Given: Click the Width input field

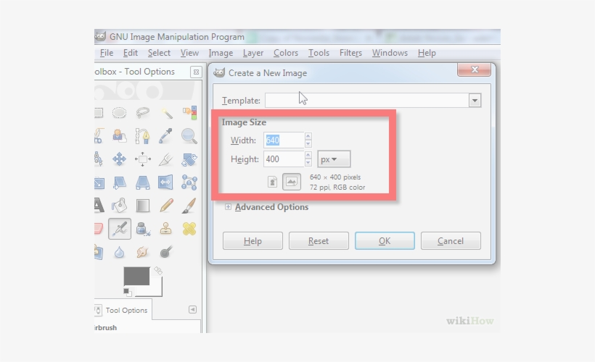Looking at the screenshot, I should pyautogui.click(x=284, y=140).
